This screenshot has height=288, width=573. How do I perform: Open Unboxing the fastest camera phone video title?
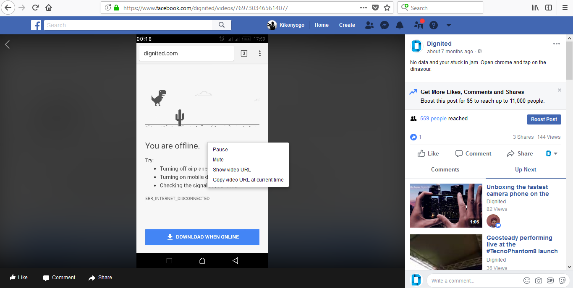click(518, 190)
